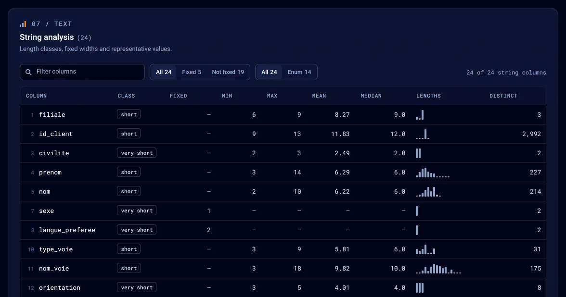Click the distinct count 175
This screenshot has width=566, height=297.
pos(535,269)
